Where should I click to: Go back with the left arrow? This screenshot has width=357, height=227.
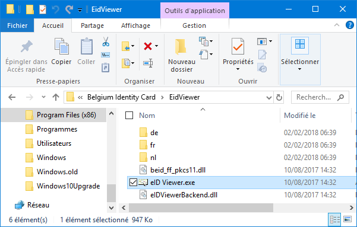(x=12, y=97)
